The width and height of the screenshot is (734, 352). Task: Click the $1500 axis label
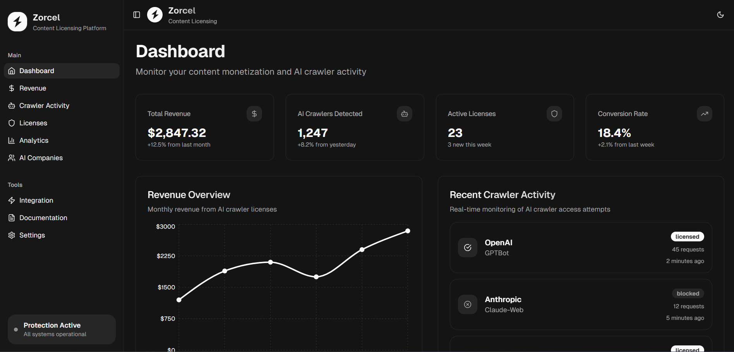pos(166,287)
